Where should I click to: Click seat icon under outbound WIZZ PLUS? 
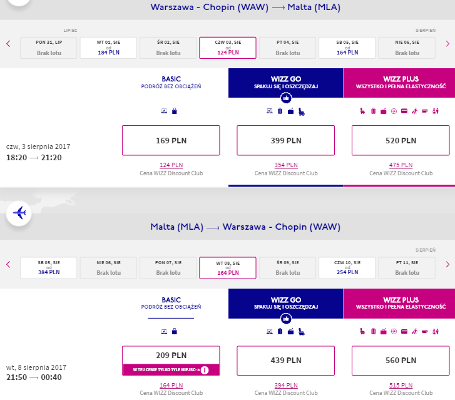pyautogui.click(x=362, y=111)
